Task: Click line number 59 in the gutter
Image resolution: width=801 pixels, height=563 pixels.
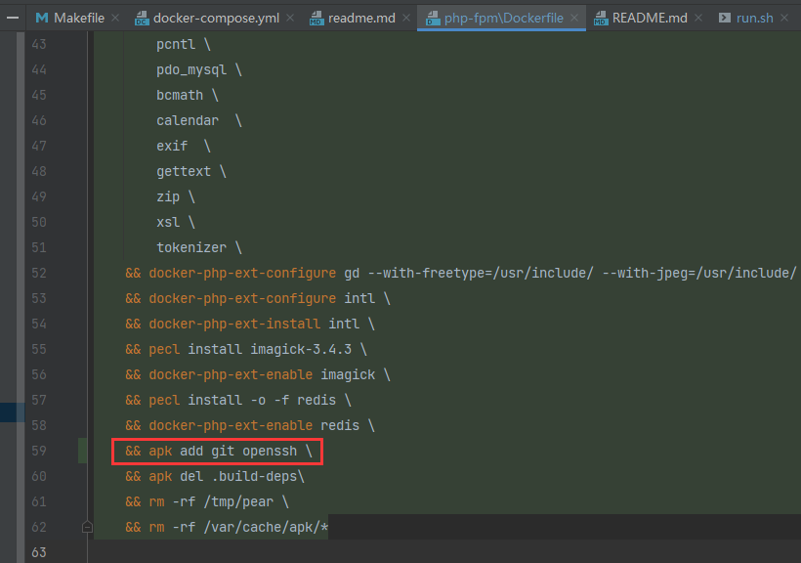Action: (x=39, y=451)
